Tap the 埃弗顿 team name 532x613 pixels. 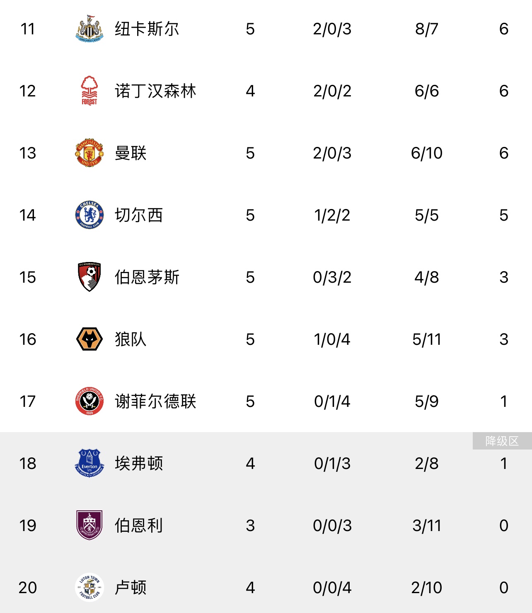(x=139, y=464)
